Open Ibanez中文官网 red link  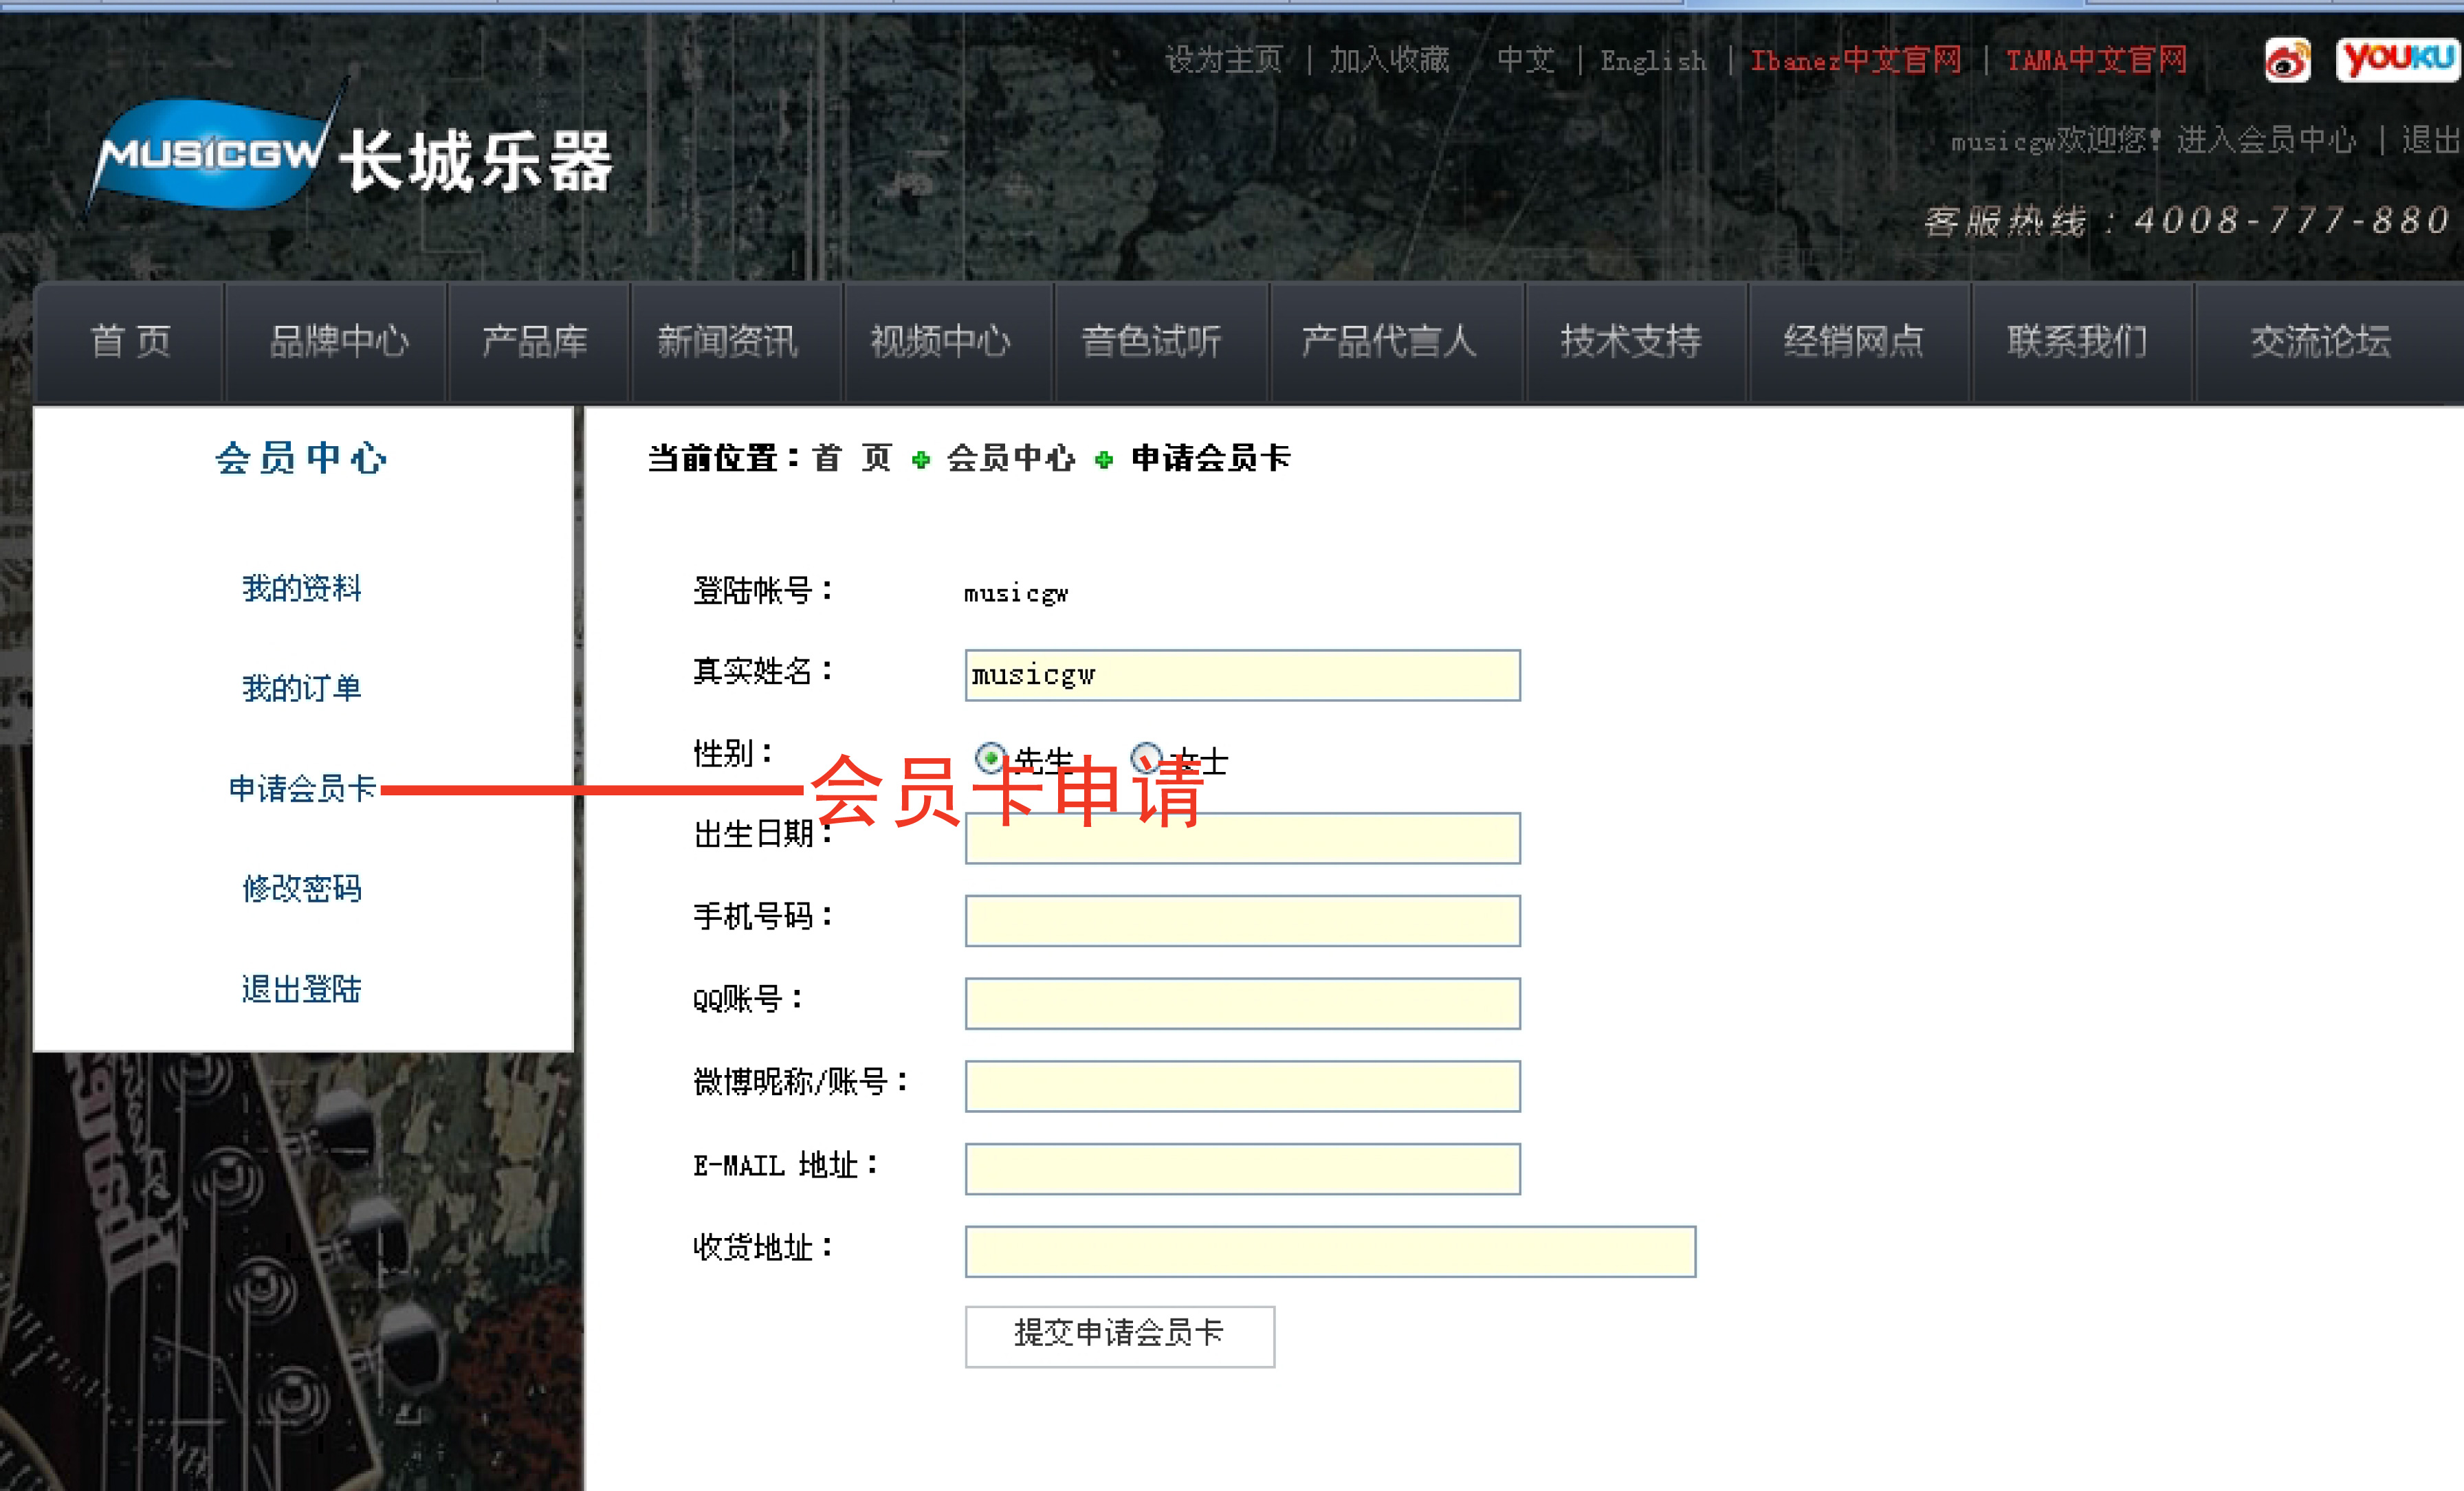click(x=1855, y=61)
